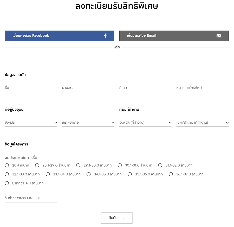Select the 36.1-37.0 ล้านบาท radio button
This screenshot has width=234, height=227.
pyautogui.click(x=171, y=174)
